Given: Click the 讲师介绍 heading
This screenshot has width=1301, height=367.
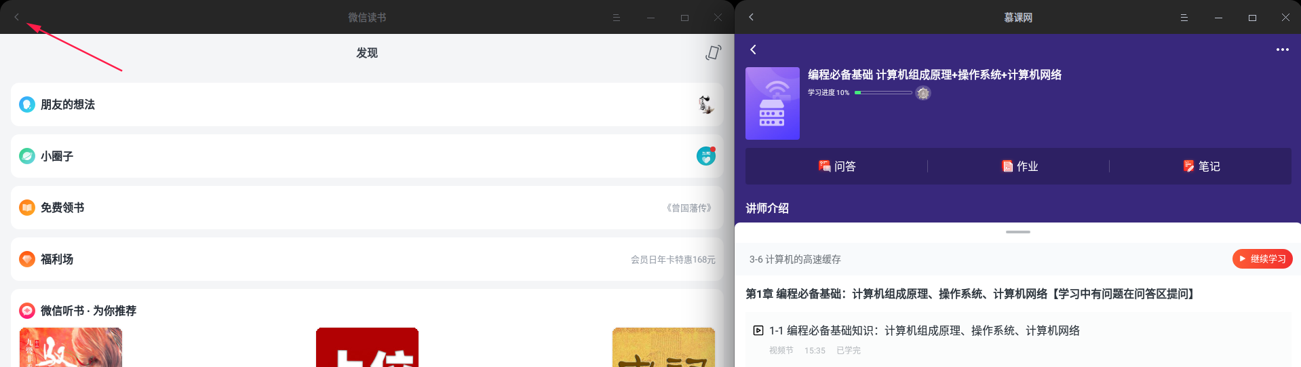Looking at the screenshot, I should [767, 208].
